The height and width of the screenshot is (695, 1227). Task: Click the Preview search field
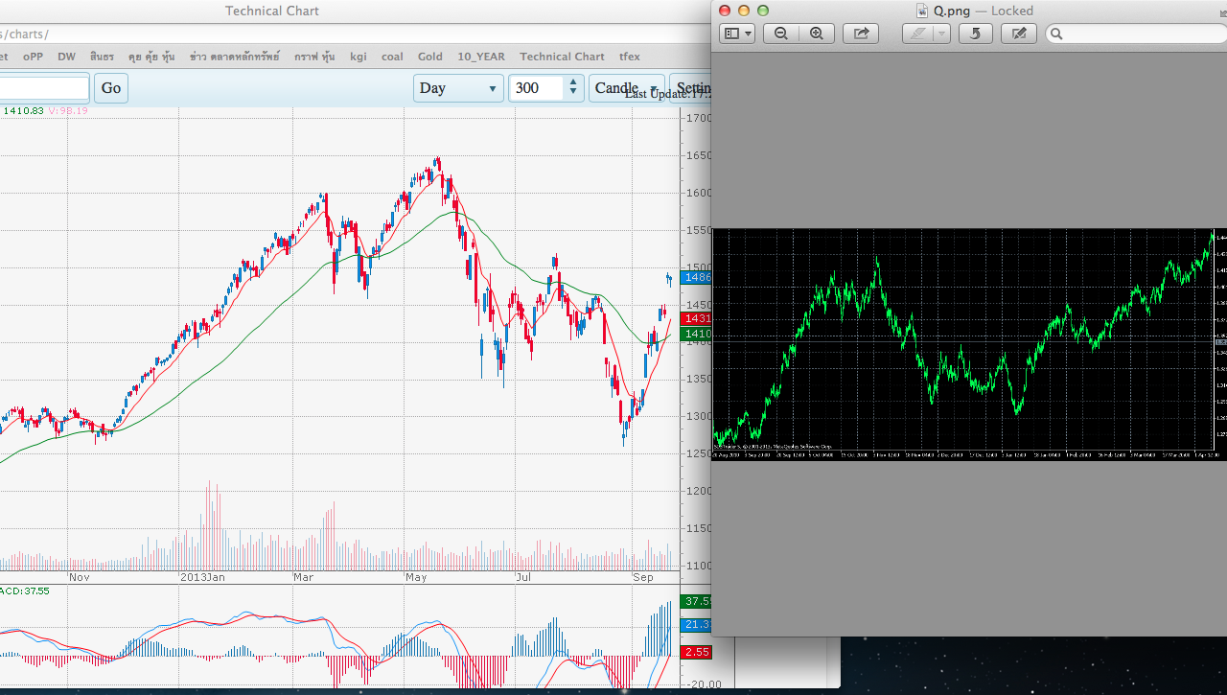[1136, 34]
